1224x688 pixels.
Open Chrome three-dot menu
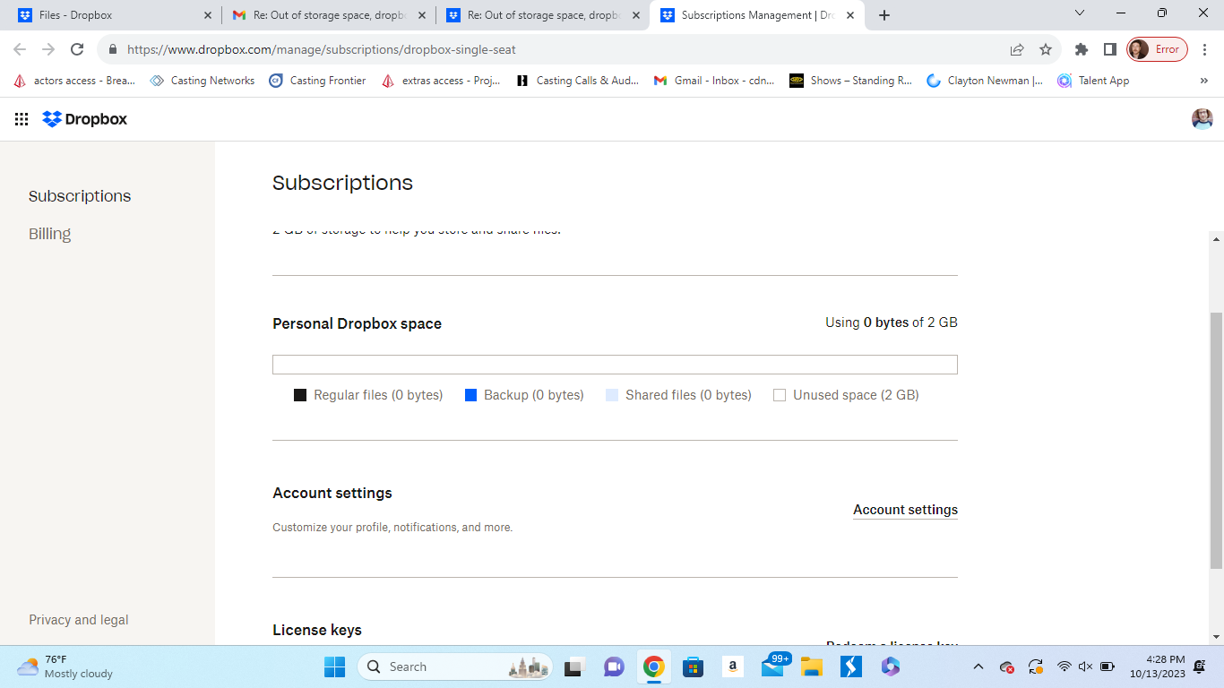1205,50
